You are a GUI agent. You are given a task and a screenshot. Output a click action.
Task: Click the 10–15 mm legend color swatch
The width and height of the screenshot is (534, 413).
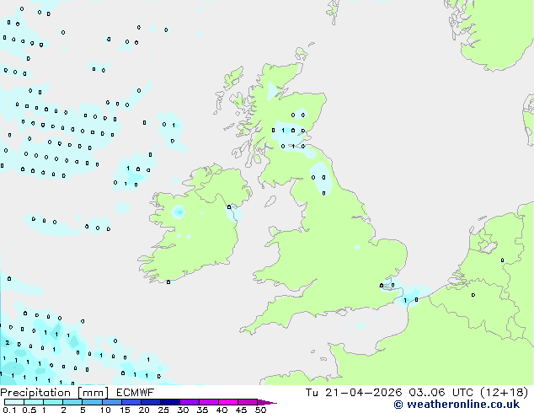tap(111, 402)
